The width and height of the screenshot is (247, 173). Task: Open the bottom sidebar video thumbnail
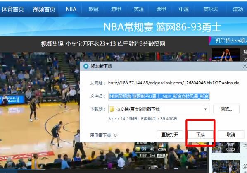click(226, 166)
